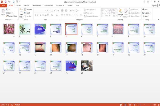Viewport: 160px width, 106px height.
Task: Open the FILE tab
Action: click(x=3, y=6)
